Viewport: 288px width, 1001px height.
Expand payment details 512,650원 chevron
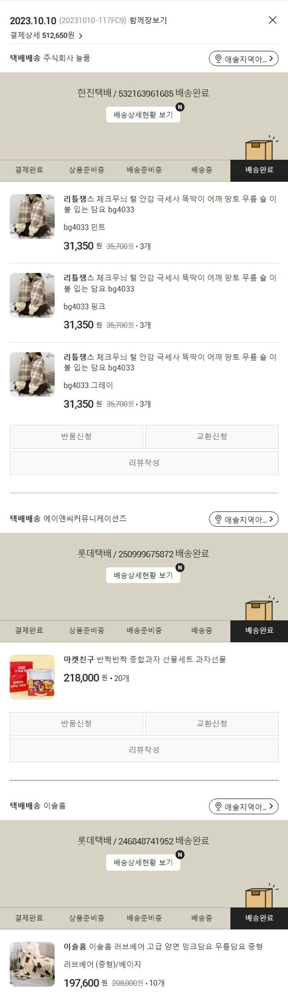[x=81, y=36]
